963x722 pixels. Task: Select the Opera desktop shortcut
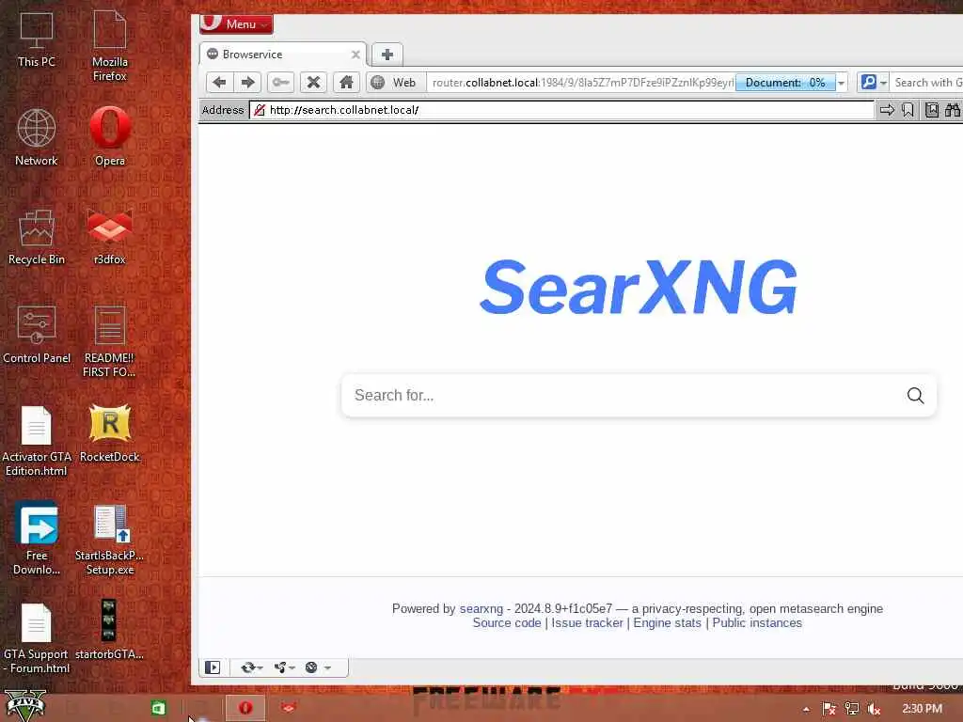(x=110, y=137)
